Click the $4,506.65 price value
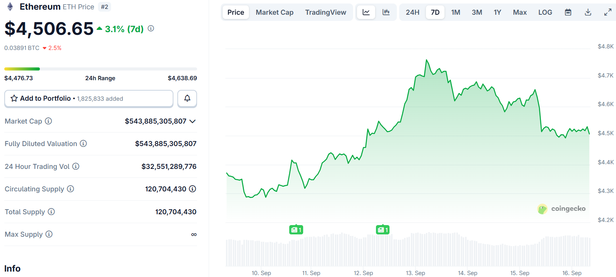Image resolution: width=616 pixels, height=277 pixels. 49,29
